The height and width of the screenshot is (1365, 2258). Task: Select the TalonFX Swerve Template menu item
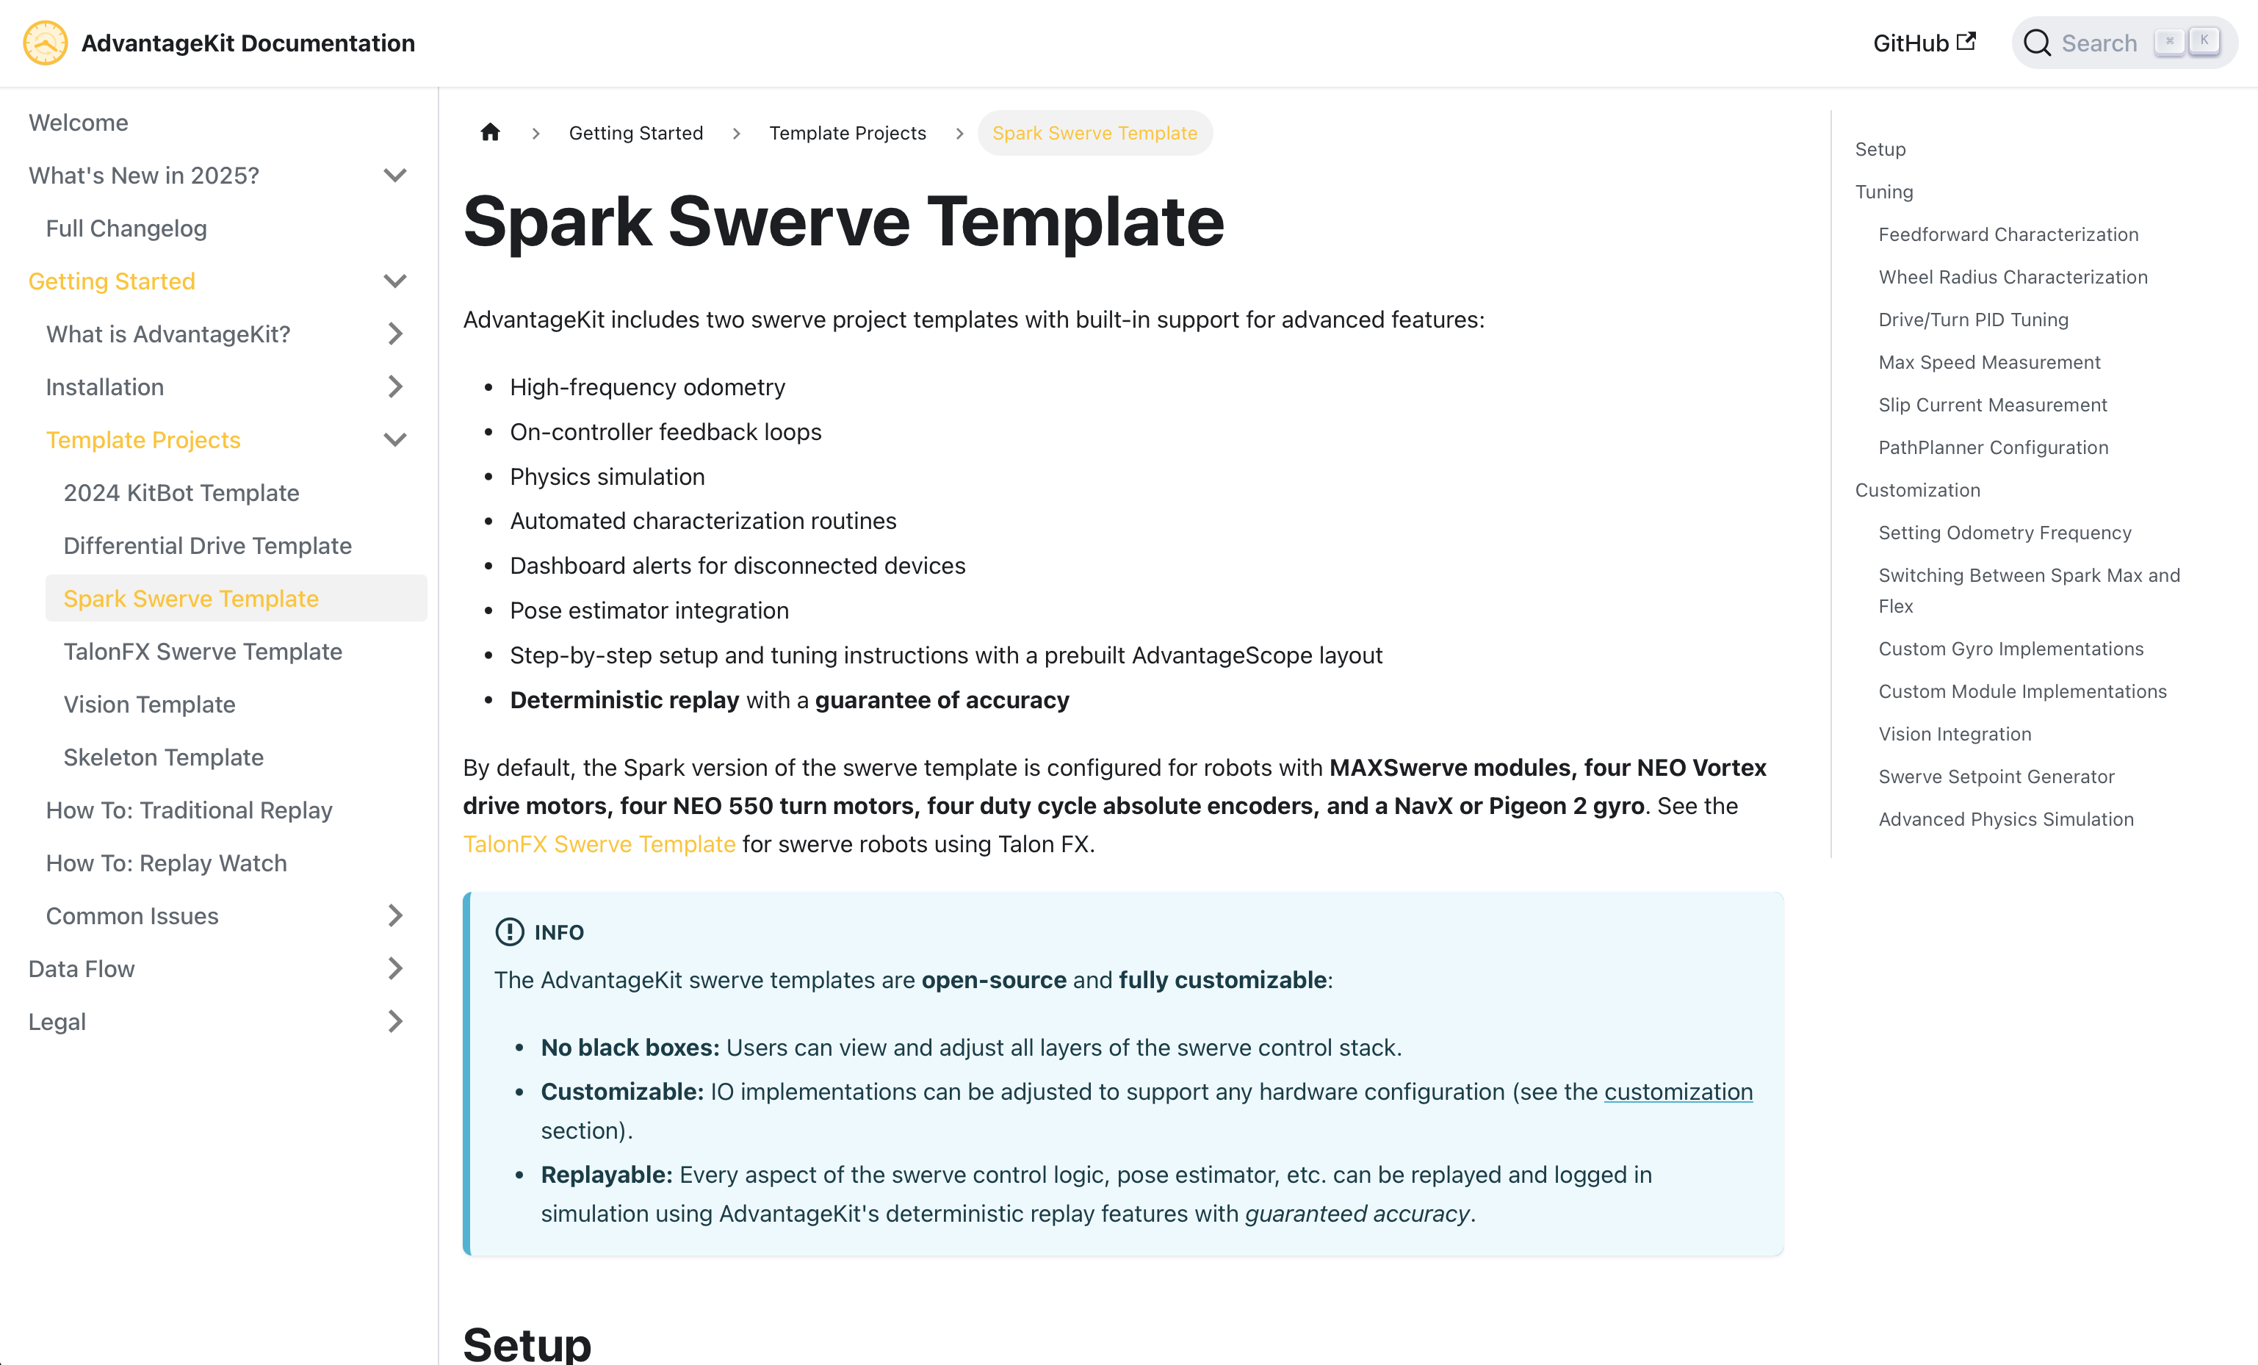point(201,652)
